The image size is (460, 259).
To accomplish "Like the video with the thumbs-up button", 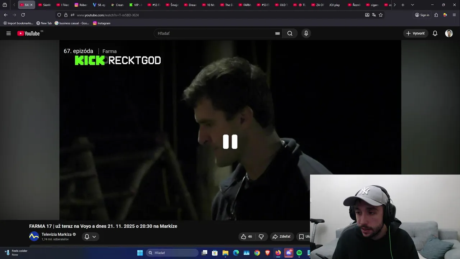I will pyautogui.click(x=247, y=236).
